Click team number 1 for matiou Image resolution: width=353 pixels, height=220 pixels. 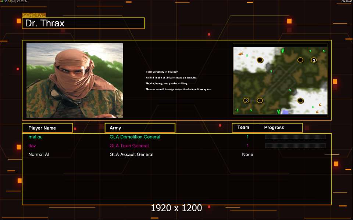coord(247,137)
